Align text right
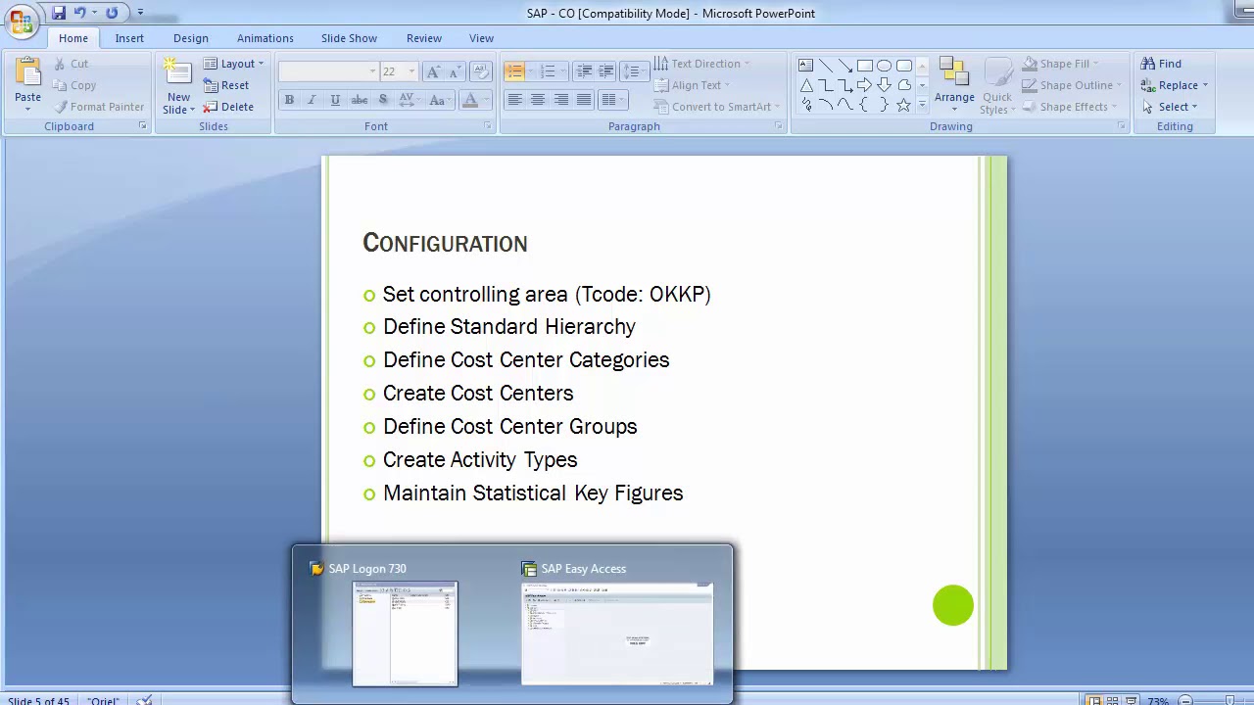 pos(560,100)
